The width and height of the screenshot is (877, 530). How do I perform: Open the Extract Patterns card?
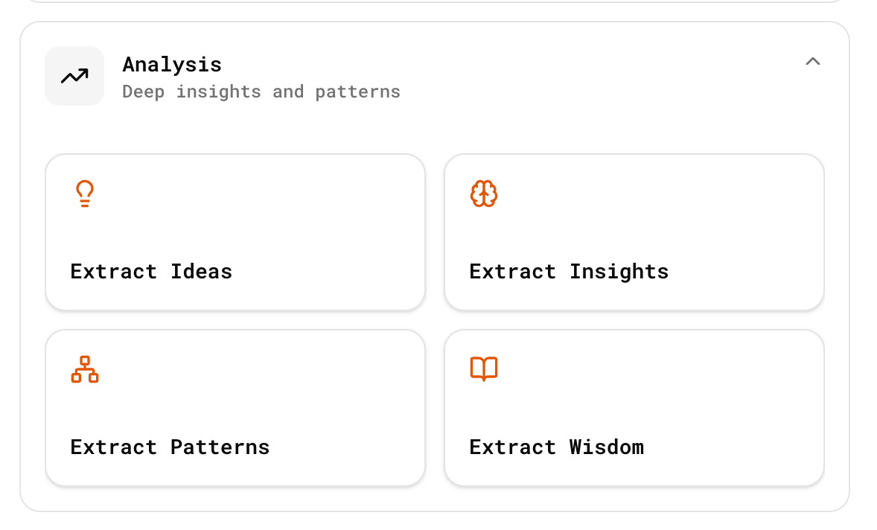pyautogui.click(x=235, y=407)
